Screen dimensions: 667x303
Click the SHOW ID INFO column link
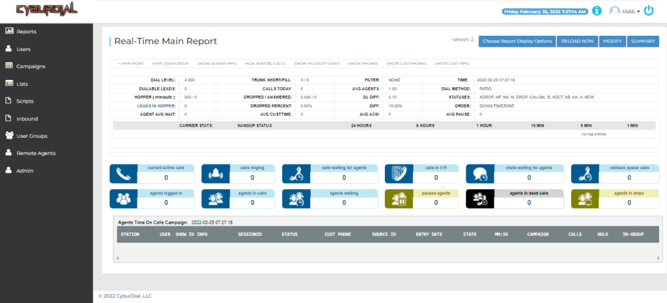(x=192, y=234)
